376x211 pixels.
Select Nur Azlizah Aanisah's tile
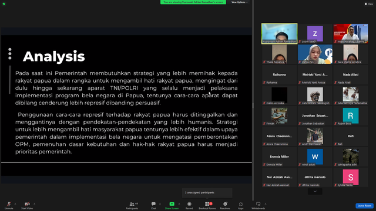pyautogui.click(x=280, y=178)
